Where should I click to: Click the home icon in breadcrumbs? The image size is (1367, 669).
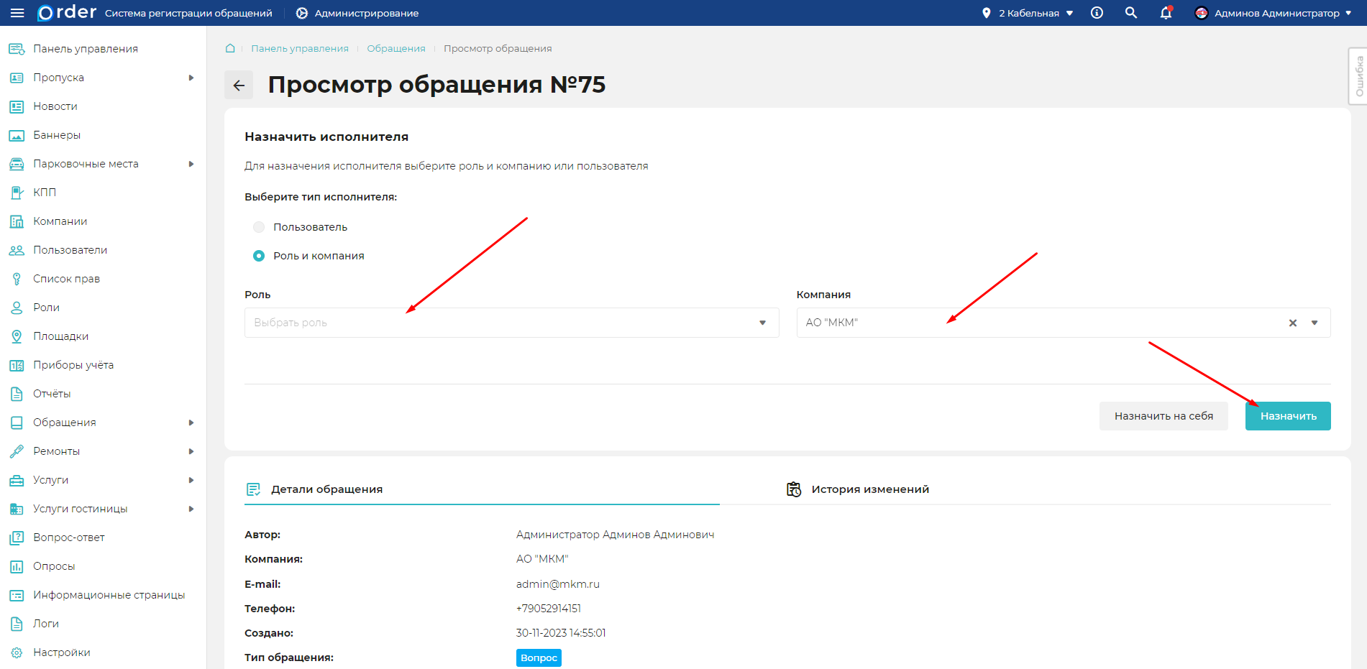point(230,48)
